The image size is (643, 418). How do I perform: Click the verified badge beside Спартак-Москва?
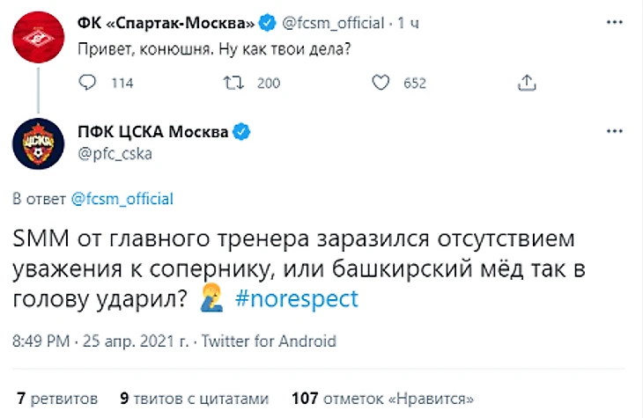pos(269,22)
